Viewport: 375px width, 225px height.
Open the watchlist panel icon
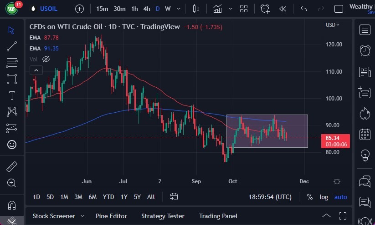click(365, 30)
